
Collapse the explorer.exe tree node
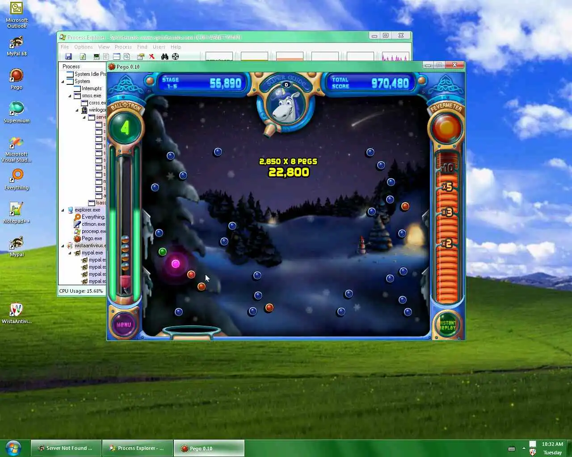63,210
